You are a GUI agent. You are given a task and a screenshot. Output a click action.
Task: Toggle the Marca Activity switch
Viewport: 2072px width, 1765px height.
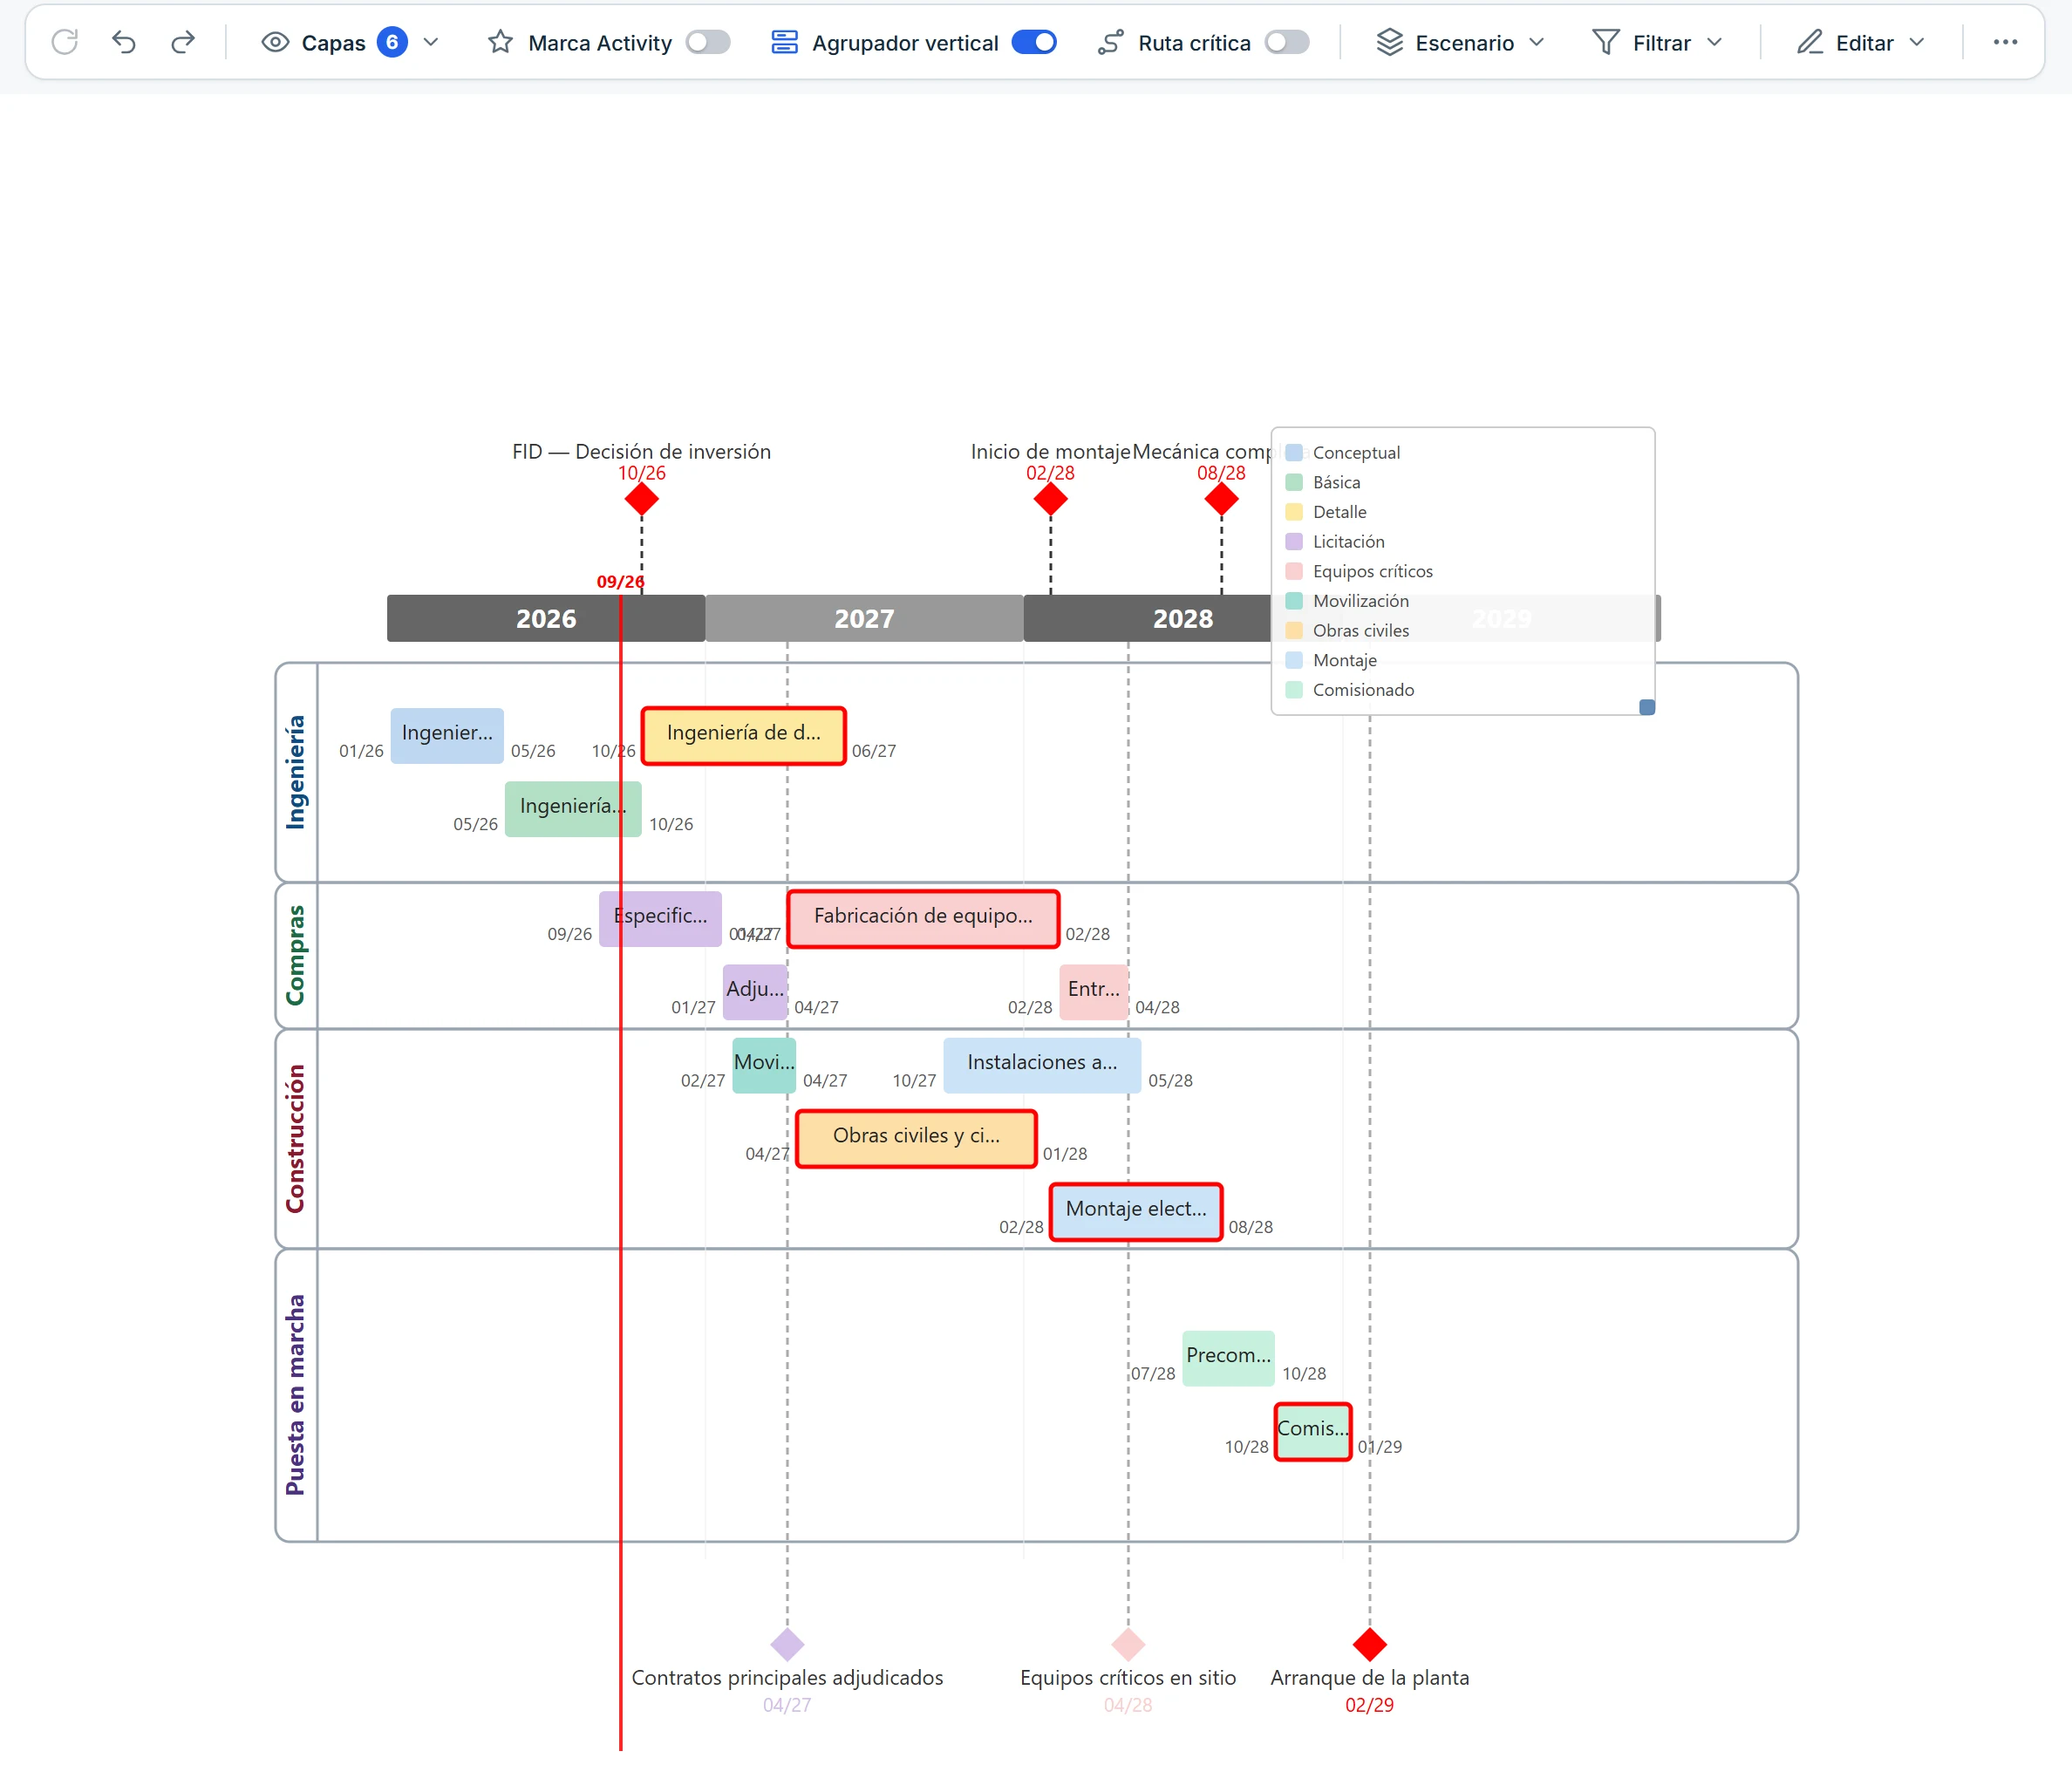click(x=708, y=42)
